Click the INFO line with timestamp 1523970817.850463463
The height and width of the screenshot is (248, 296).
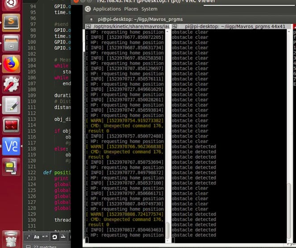(125, 230)
